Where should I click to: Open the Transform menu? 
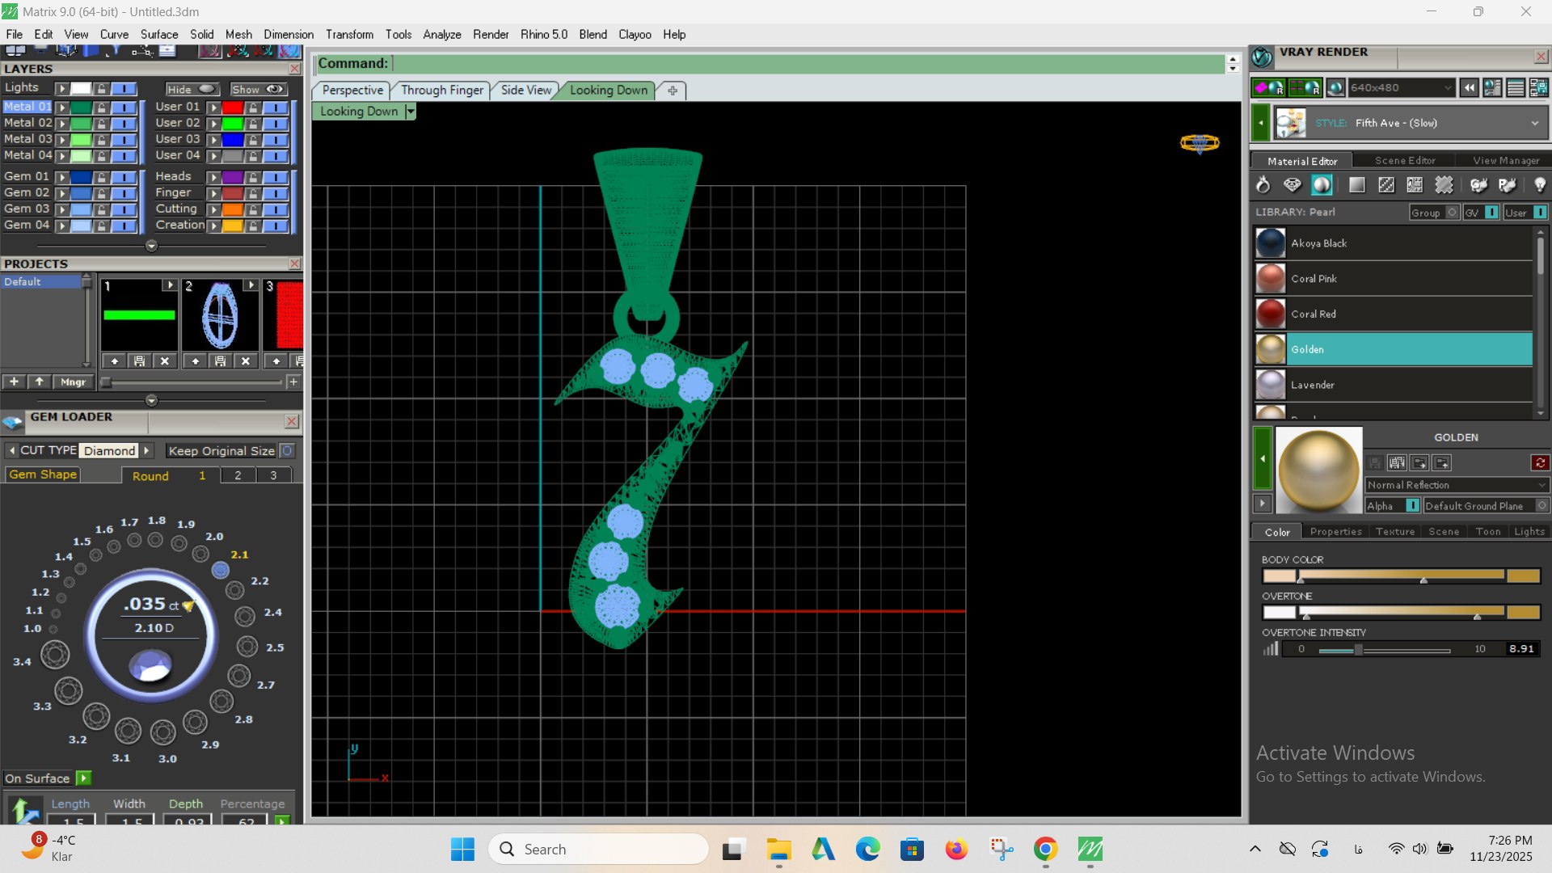349,35
